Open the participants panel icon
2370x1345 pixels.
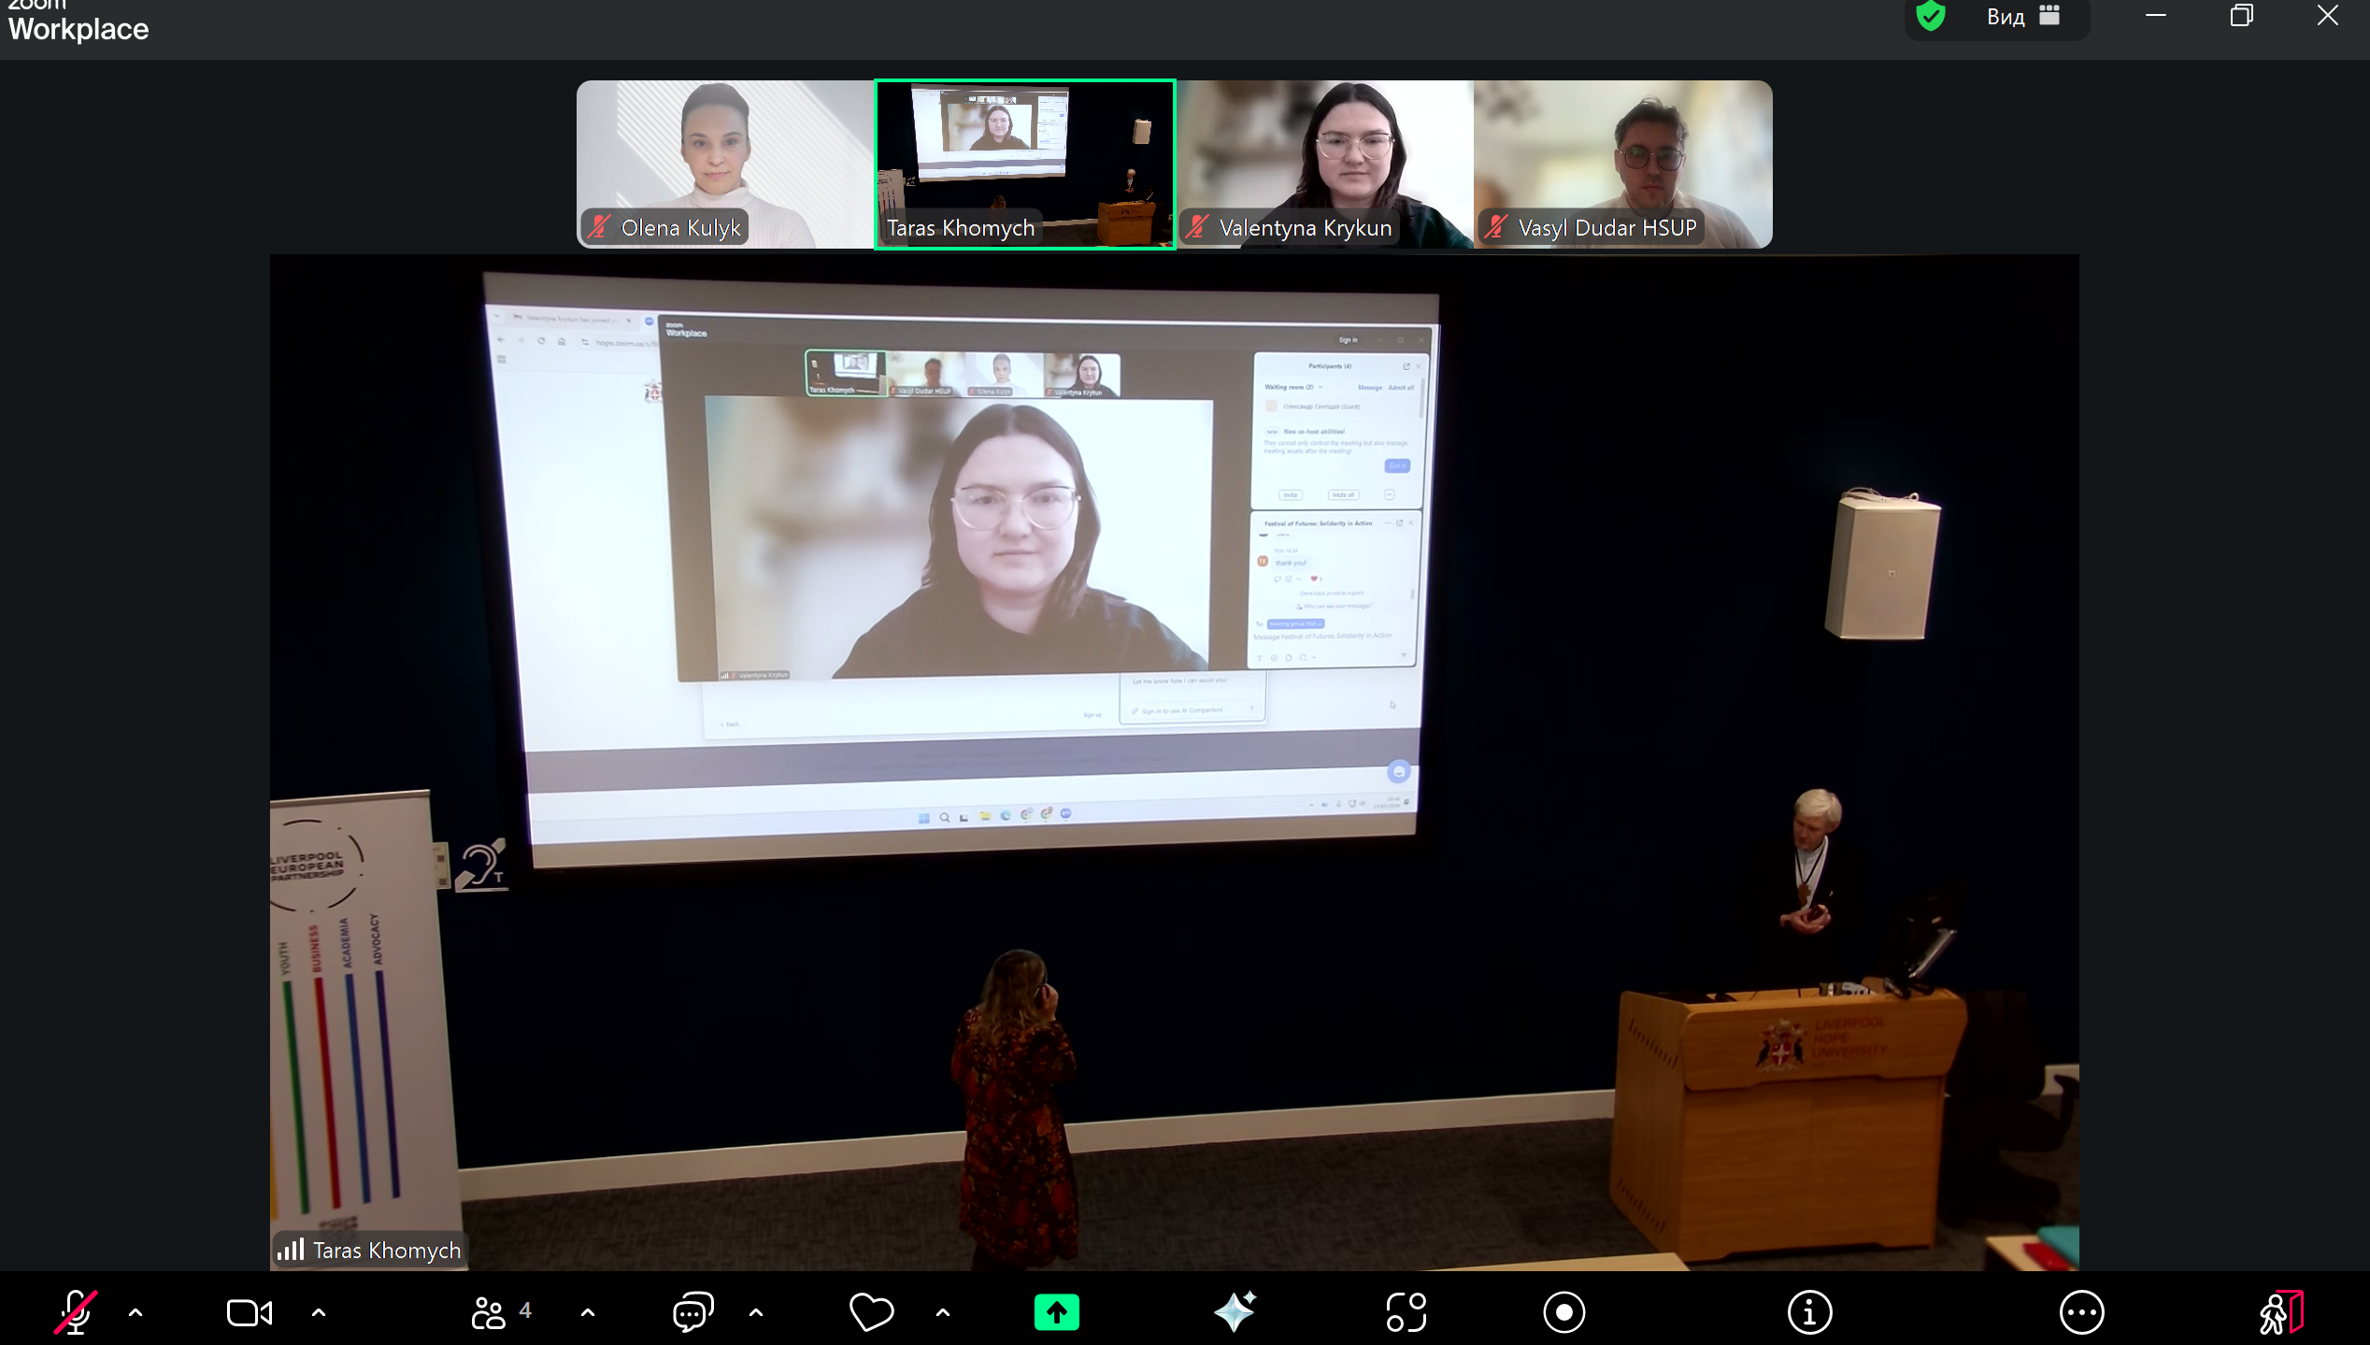[489, 1312]
